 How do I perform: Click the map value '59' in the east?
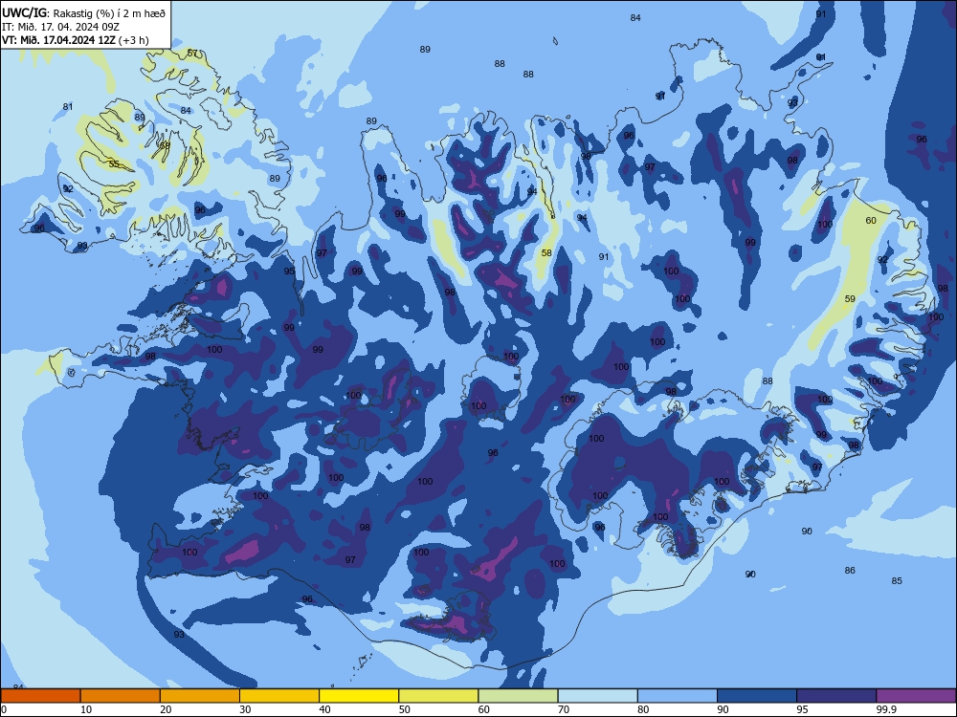coord(850,298)
